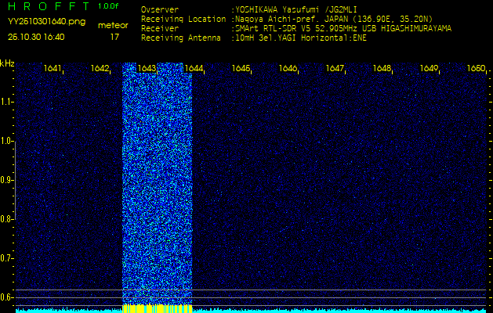Select the meteor count value 17

[x=114, y=37]
